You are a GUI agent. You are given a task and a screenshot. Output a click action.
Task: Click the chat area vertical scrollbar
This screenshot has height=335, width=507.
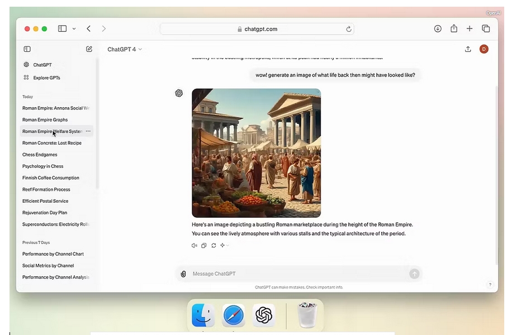tap(496, 174)
